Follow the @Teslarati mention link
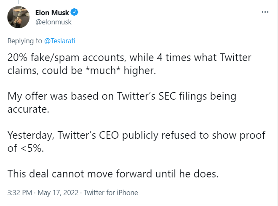 (x=59, y=41)
